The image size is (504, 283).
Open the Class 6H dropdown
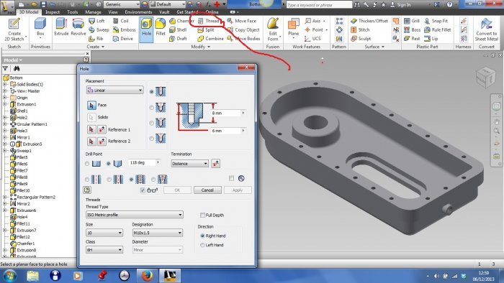[104, 250]
